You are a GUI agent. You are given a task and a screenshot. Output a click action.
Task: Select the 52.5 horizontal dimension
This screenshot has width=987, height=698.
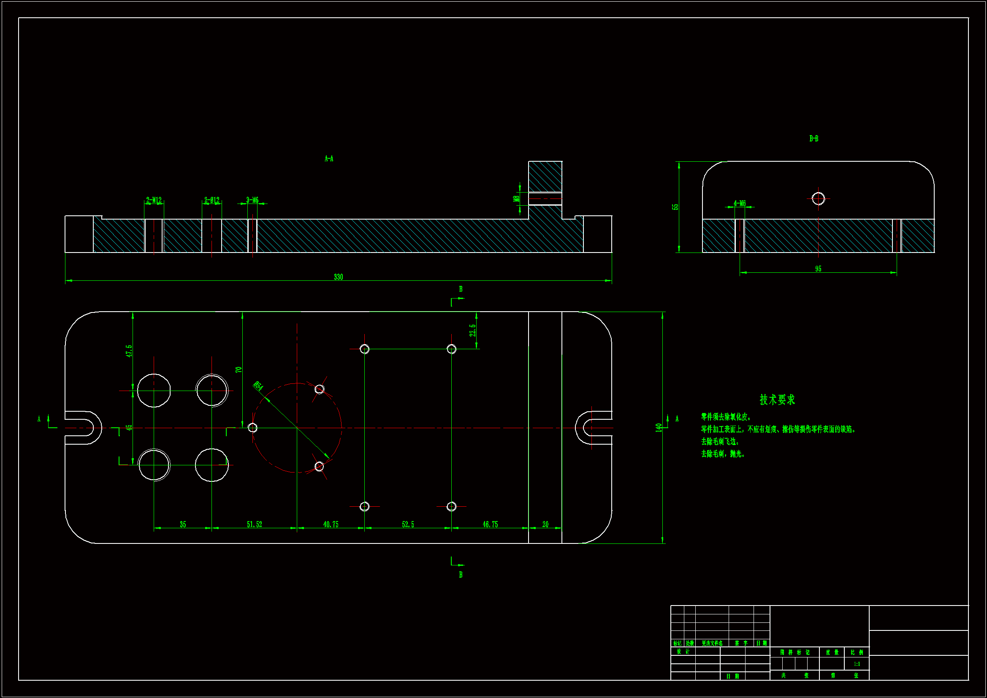click(408, 524)
